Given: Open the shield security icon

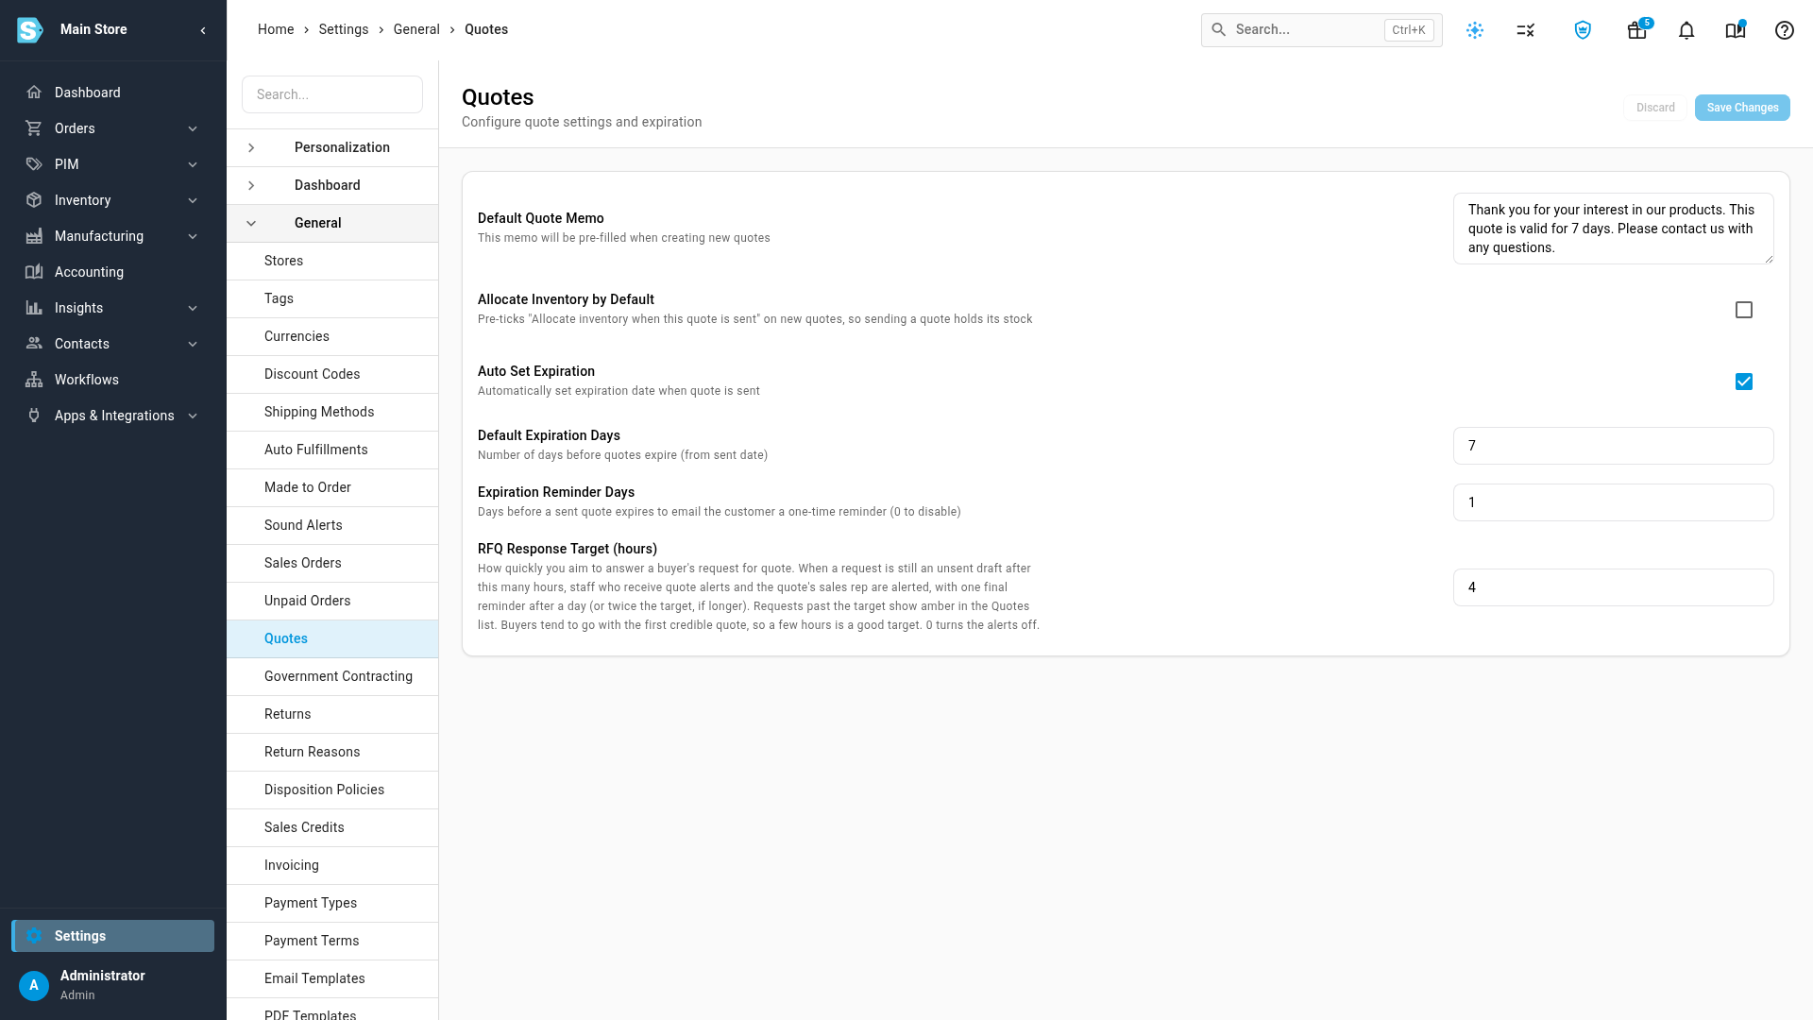Looking at the screenshot, I should (x=1584, y=30).
